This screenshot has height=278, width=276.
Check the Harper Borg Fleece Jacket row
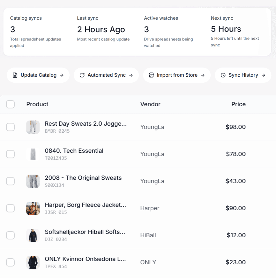tap(10, 208)
